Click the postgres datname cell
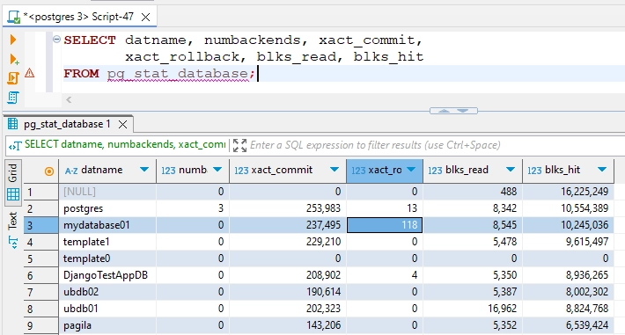The height and width of the screenshot is (335, 625). click(x=107, y=208)
